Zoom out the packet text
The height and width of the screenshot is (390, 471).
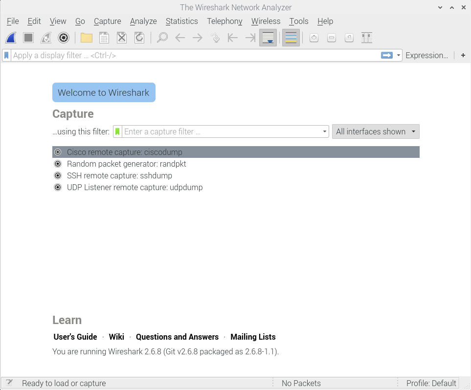(x=332, y=38)
